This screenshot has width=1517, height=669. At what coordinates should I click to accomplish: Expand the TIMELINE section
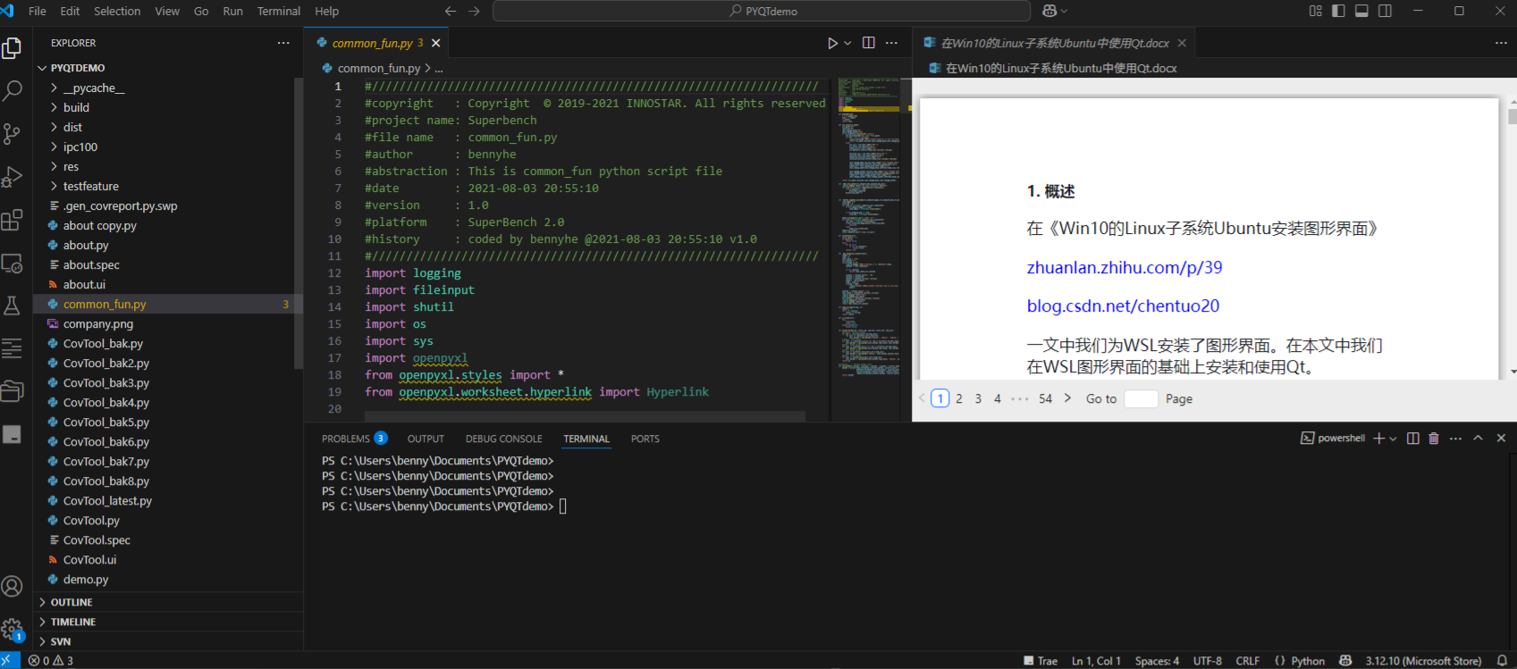[x=73, y=622]
